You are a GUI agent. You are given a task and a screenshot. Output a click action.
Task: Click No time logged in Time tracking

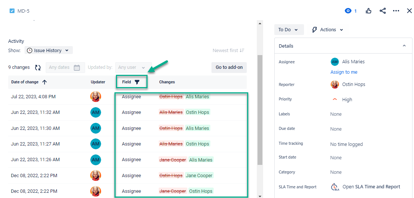346,144
